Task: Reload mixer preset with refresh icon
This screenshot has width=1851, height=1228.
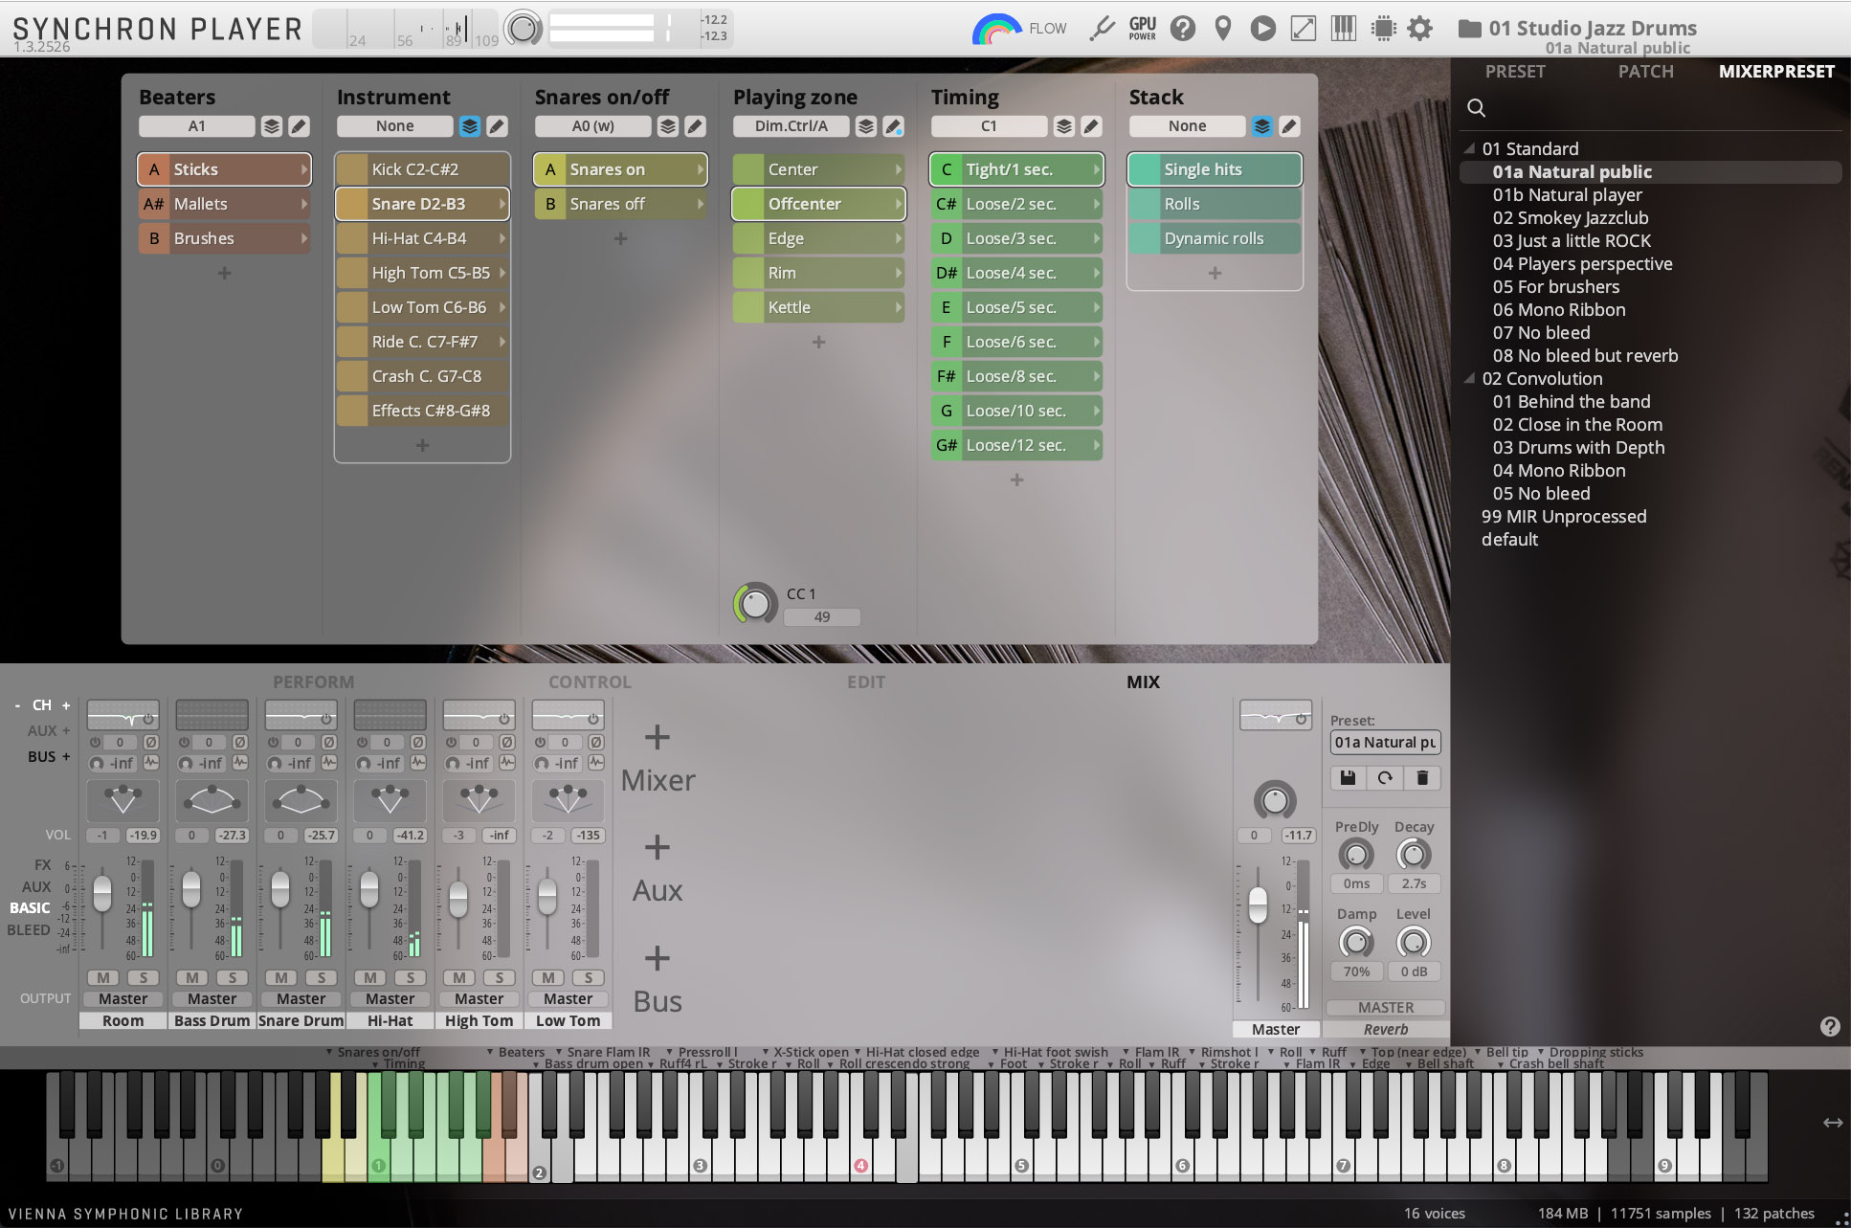Action: (x=1385, y=778)
